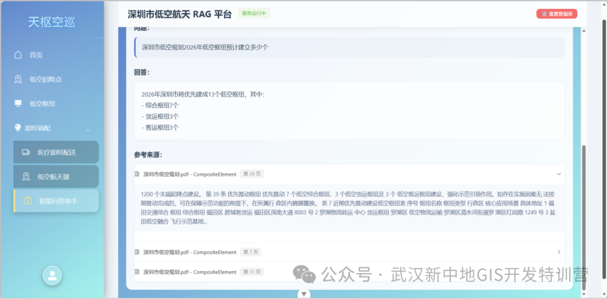Click the home icon beside 首页
The image size is (608, 299).
coord(18,55)
